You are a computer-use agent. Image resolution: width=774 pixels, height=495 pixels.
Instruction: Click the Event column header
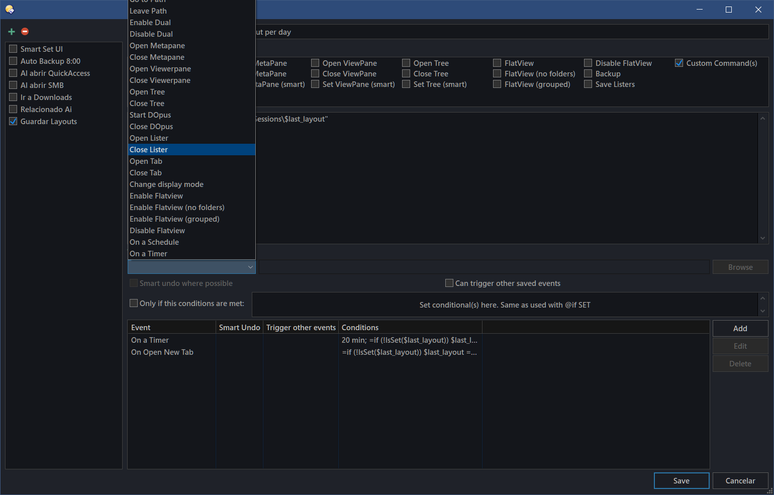pos(172,327)
